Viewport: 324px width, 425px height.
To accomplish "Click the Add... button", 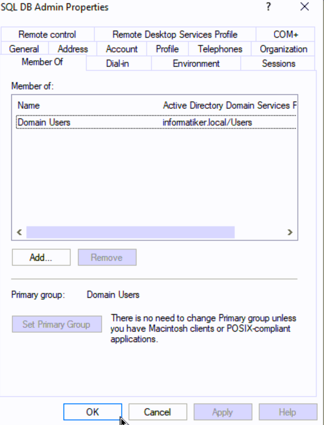I will coord(41,257).
